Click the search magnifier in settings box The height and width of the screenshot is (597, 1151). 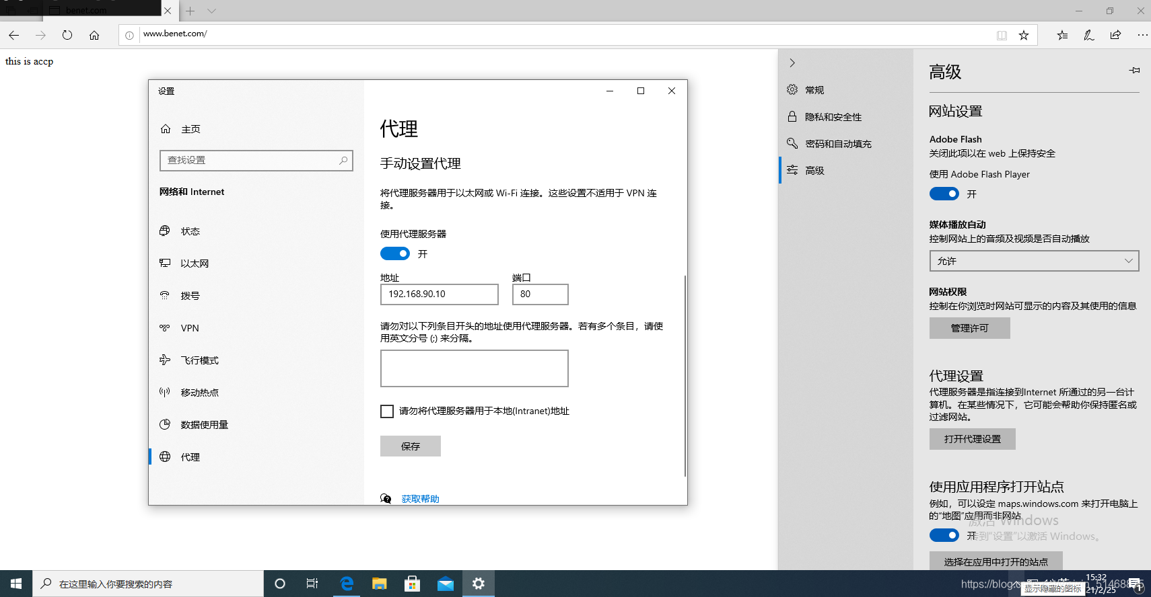[343, 161]
